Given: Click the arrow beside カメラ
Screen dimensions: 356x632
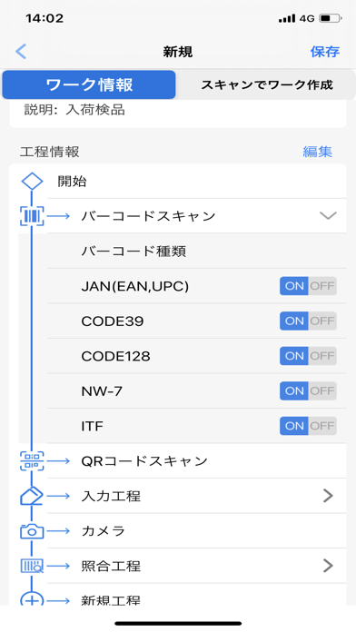Looking at the screenshot, I should 58,531.
